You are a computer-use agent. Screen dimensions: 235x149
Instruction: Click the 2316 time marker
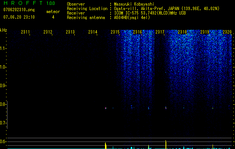[137, 32]
